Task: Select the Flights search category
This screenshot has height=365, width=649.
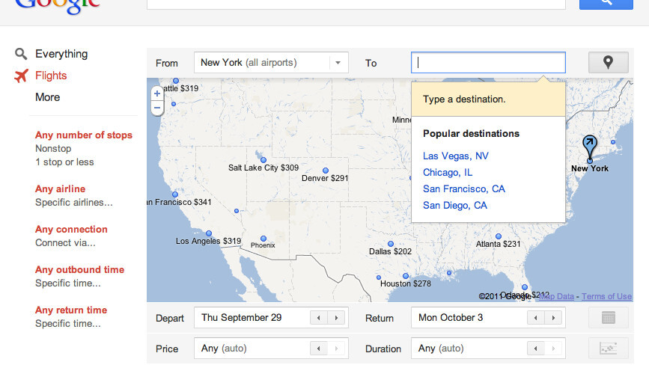Action: click(51, 76)
